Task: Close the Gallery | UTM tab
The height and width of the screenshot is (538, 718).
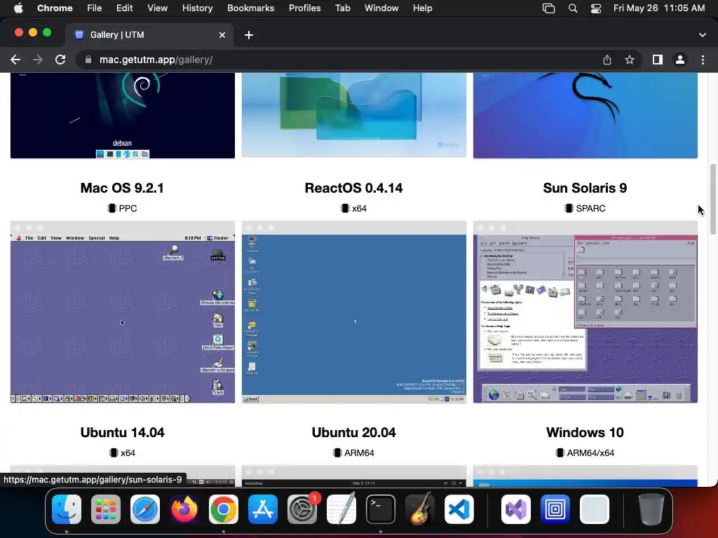Action: coord(222,35)
